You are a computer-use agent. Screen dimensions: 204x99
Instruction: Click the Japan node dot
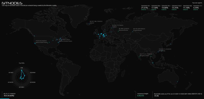(x=170, y=44)
